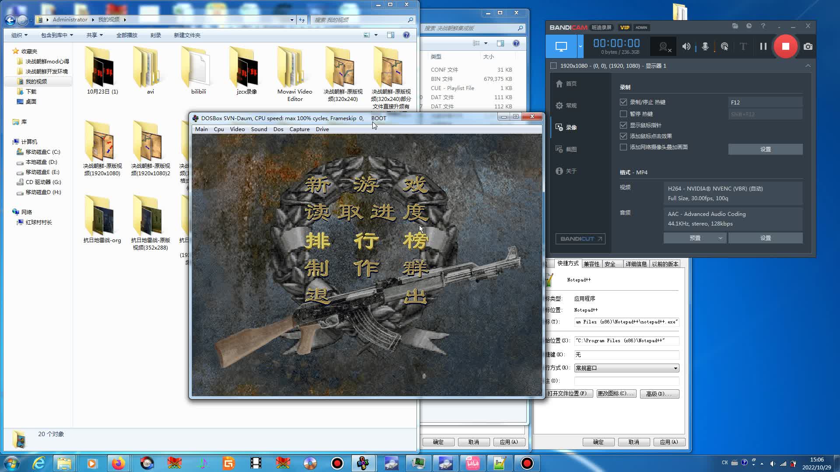Screen dimensions: 840x472
Task: Open Bandicam help question mark icon
Action: point(763,26)
